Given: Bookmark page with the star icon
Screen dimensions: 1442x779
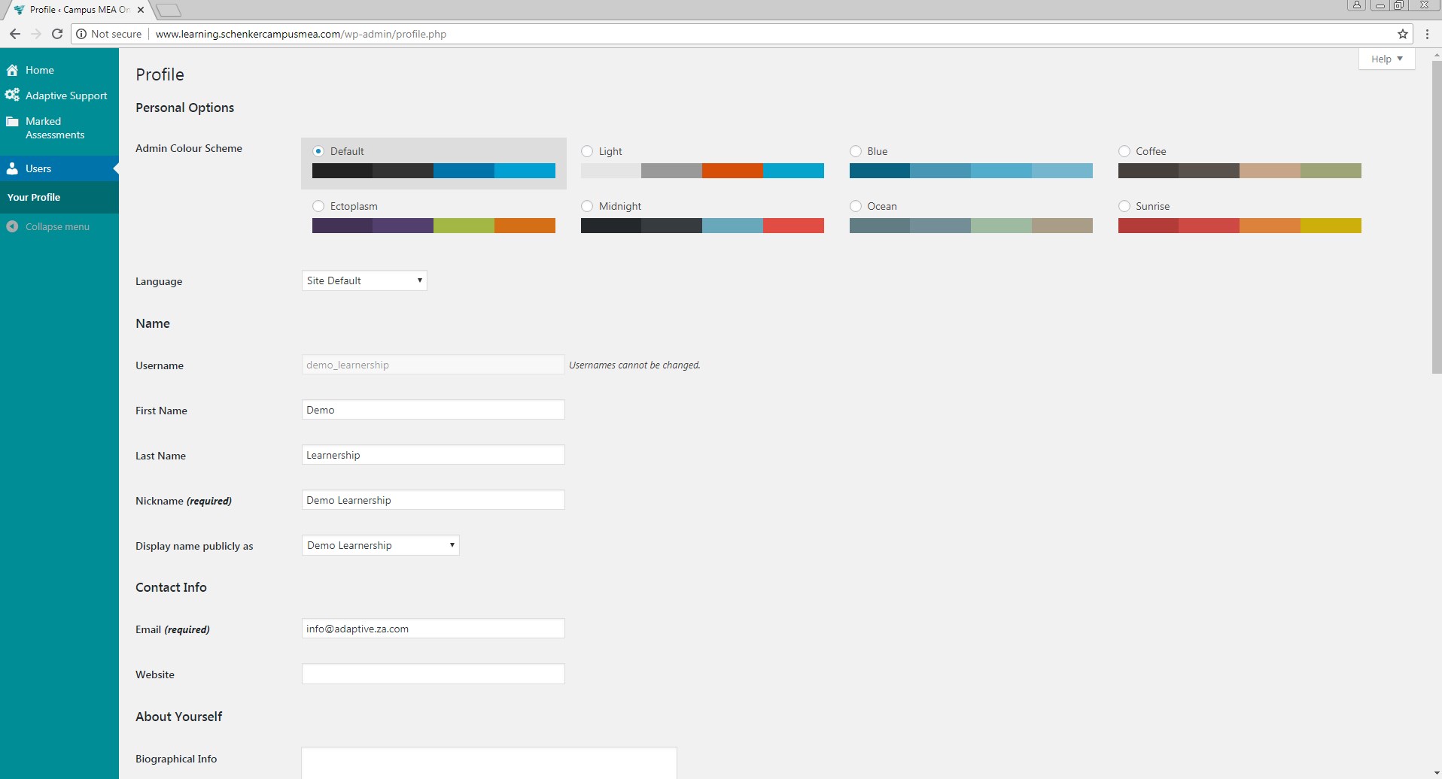Looking at the screenshot, I should [1403, 34].
